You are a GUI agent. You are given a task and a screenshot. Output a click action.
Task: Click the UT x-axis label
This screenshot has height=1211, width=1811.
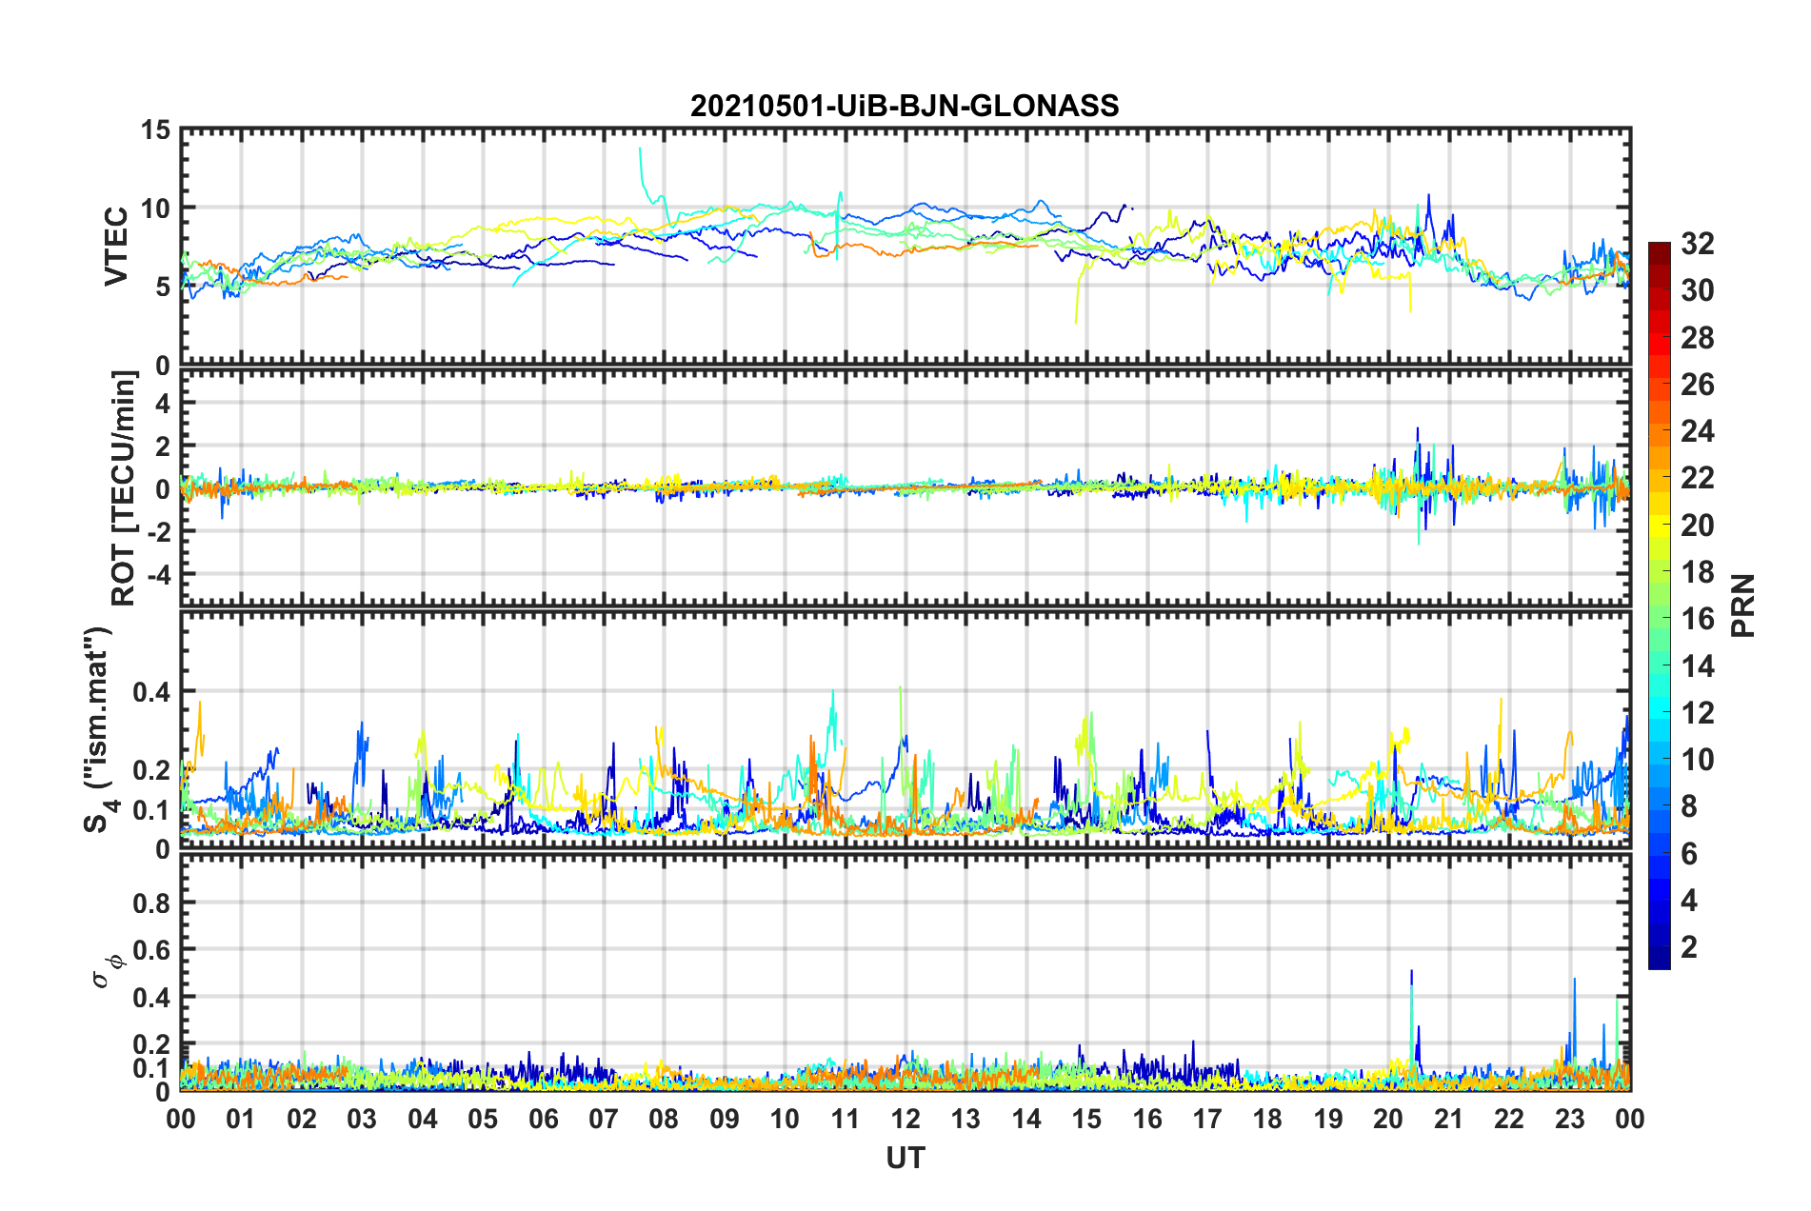(x=905, y=1158)
